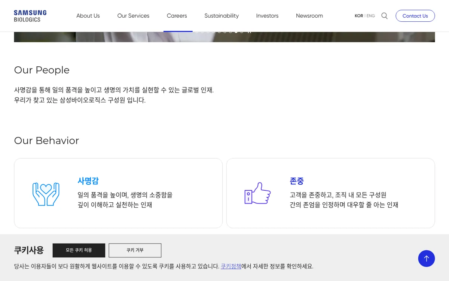This screenshot has height=281, width=449.
Task: Click the scroll-to-top arrow button
Action: click(x=426, y=259)
